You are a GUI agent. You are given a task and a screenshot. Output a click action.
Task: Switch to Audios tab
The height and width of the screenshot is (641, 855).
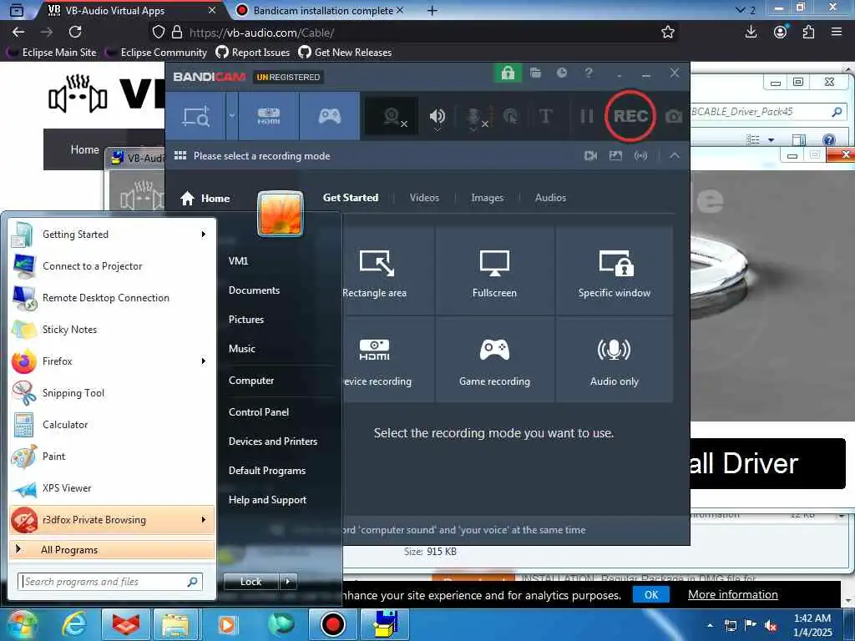550,198
